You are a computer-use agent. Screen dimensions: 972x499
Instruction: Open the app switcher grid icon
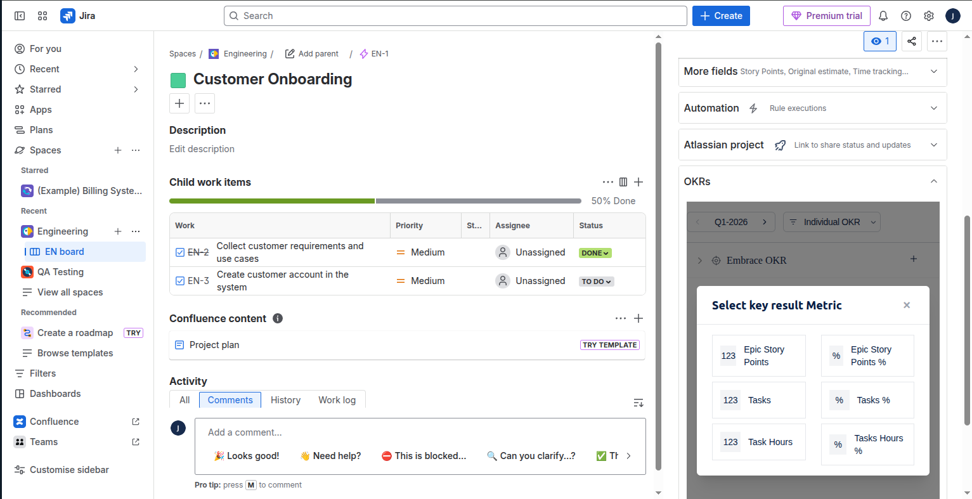(42, 16)
